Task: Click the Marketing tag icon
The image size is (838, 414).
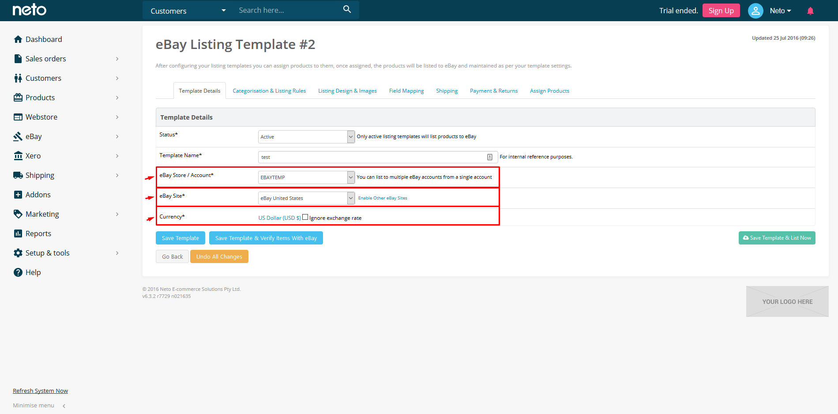Action: click(x=18, y=214)
